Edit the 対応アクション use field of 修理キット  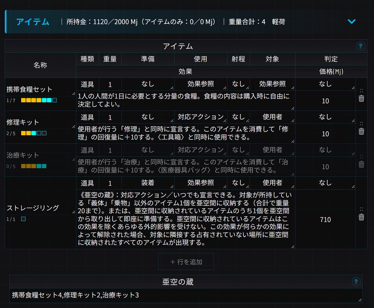pos(201,117)
